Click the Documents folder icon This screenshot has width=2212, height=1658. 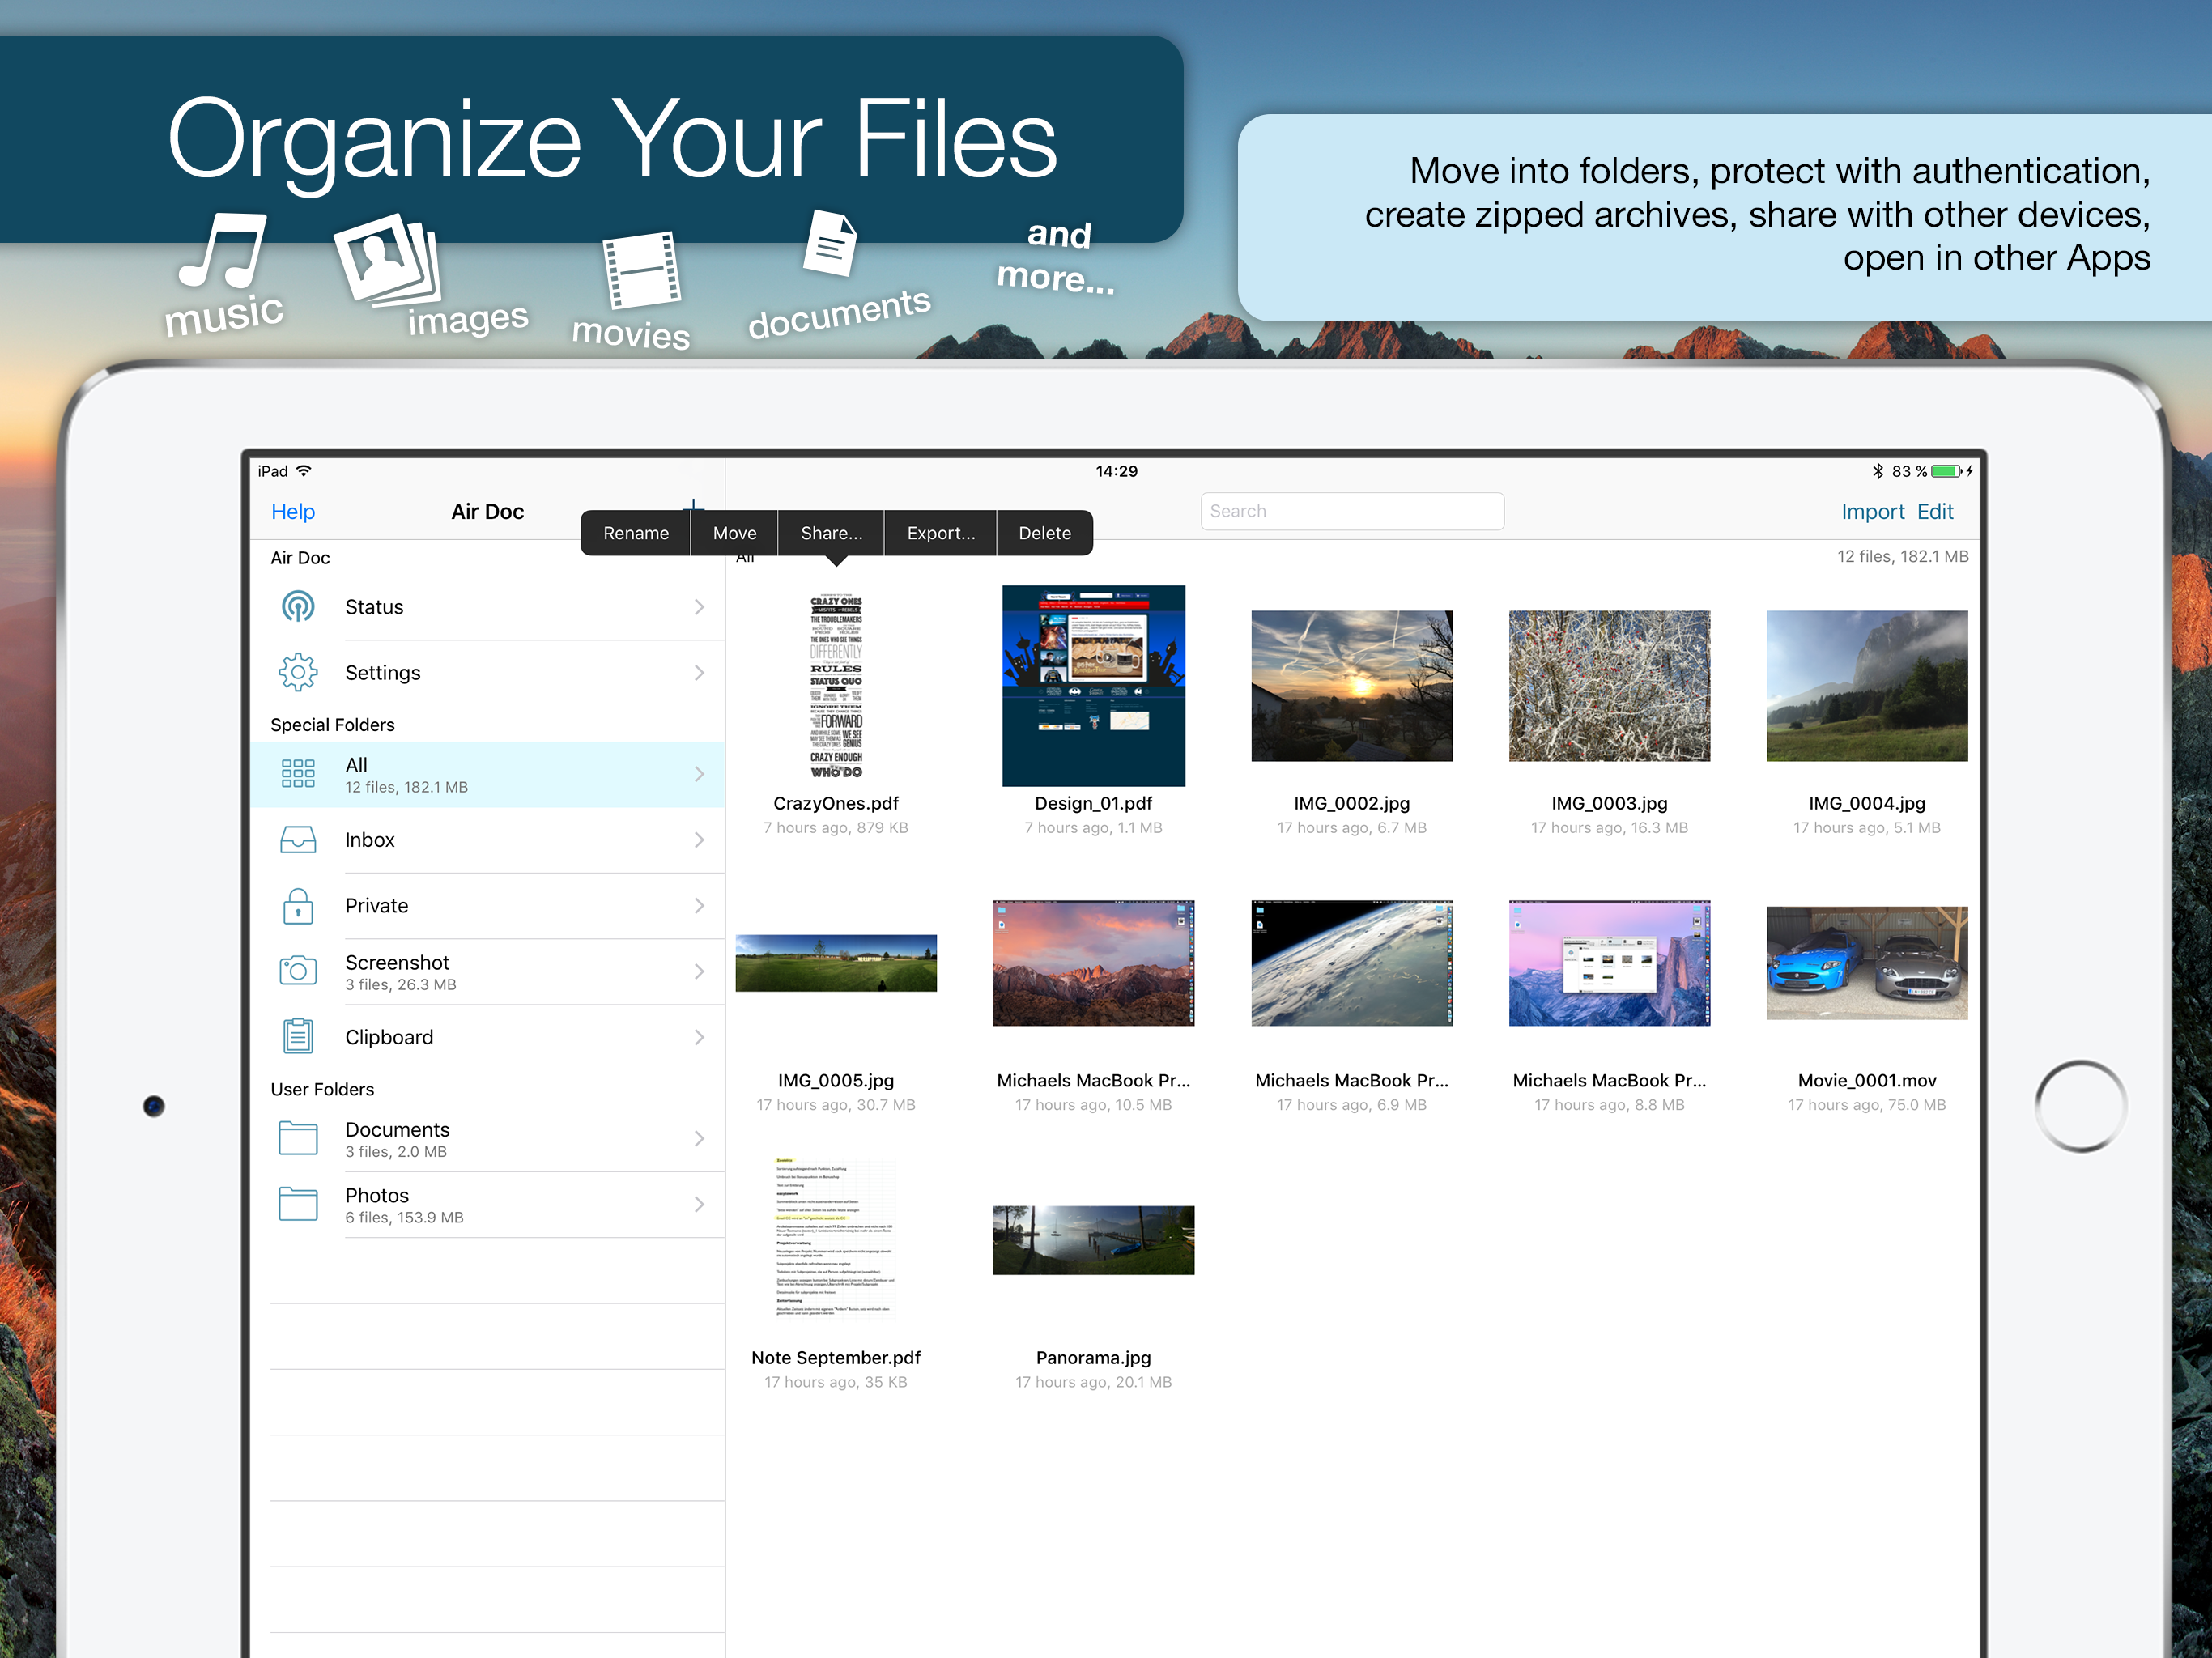(x=298, y=1138)
